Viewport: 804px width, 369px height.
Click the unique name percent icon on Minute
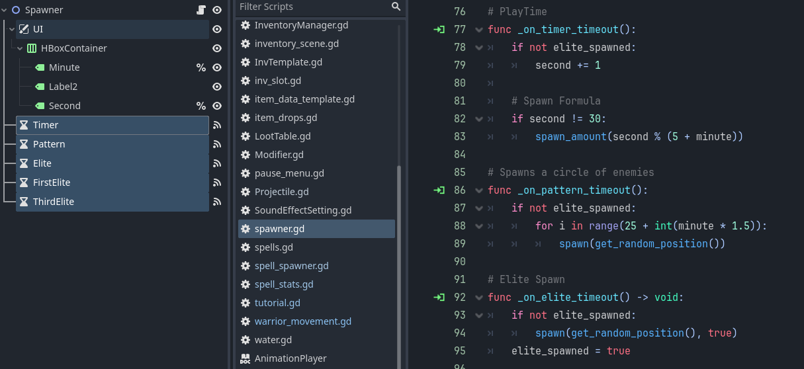201,67
